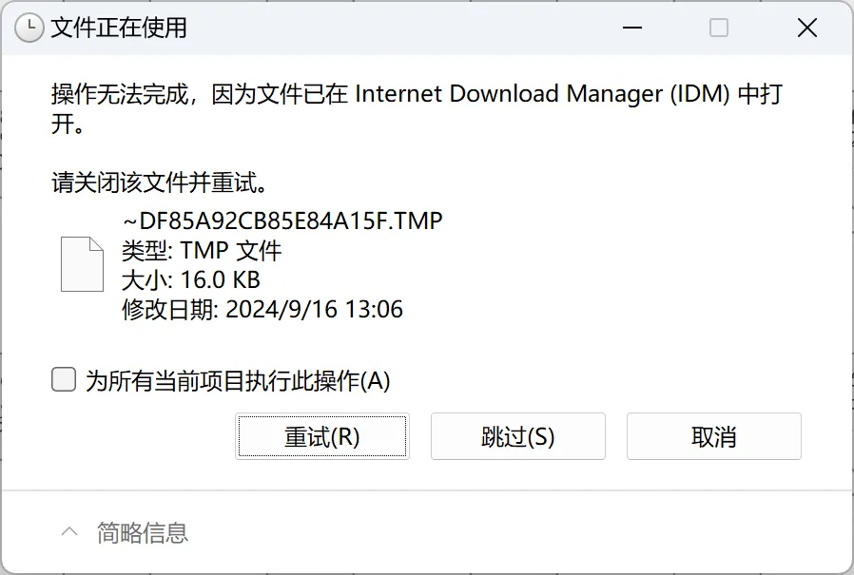Click the blank TMP file icon
Viewport: 854px width, 575px height.
pyautogui.click(x=82, y=264)
